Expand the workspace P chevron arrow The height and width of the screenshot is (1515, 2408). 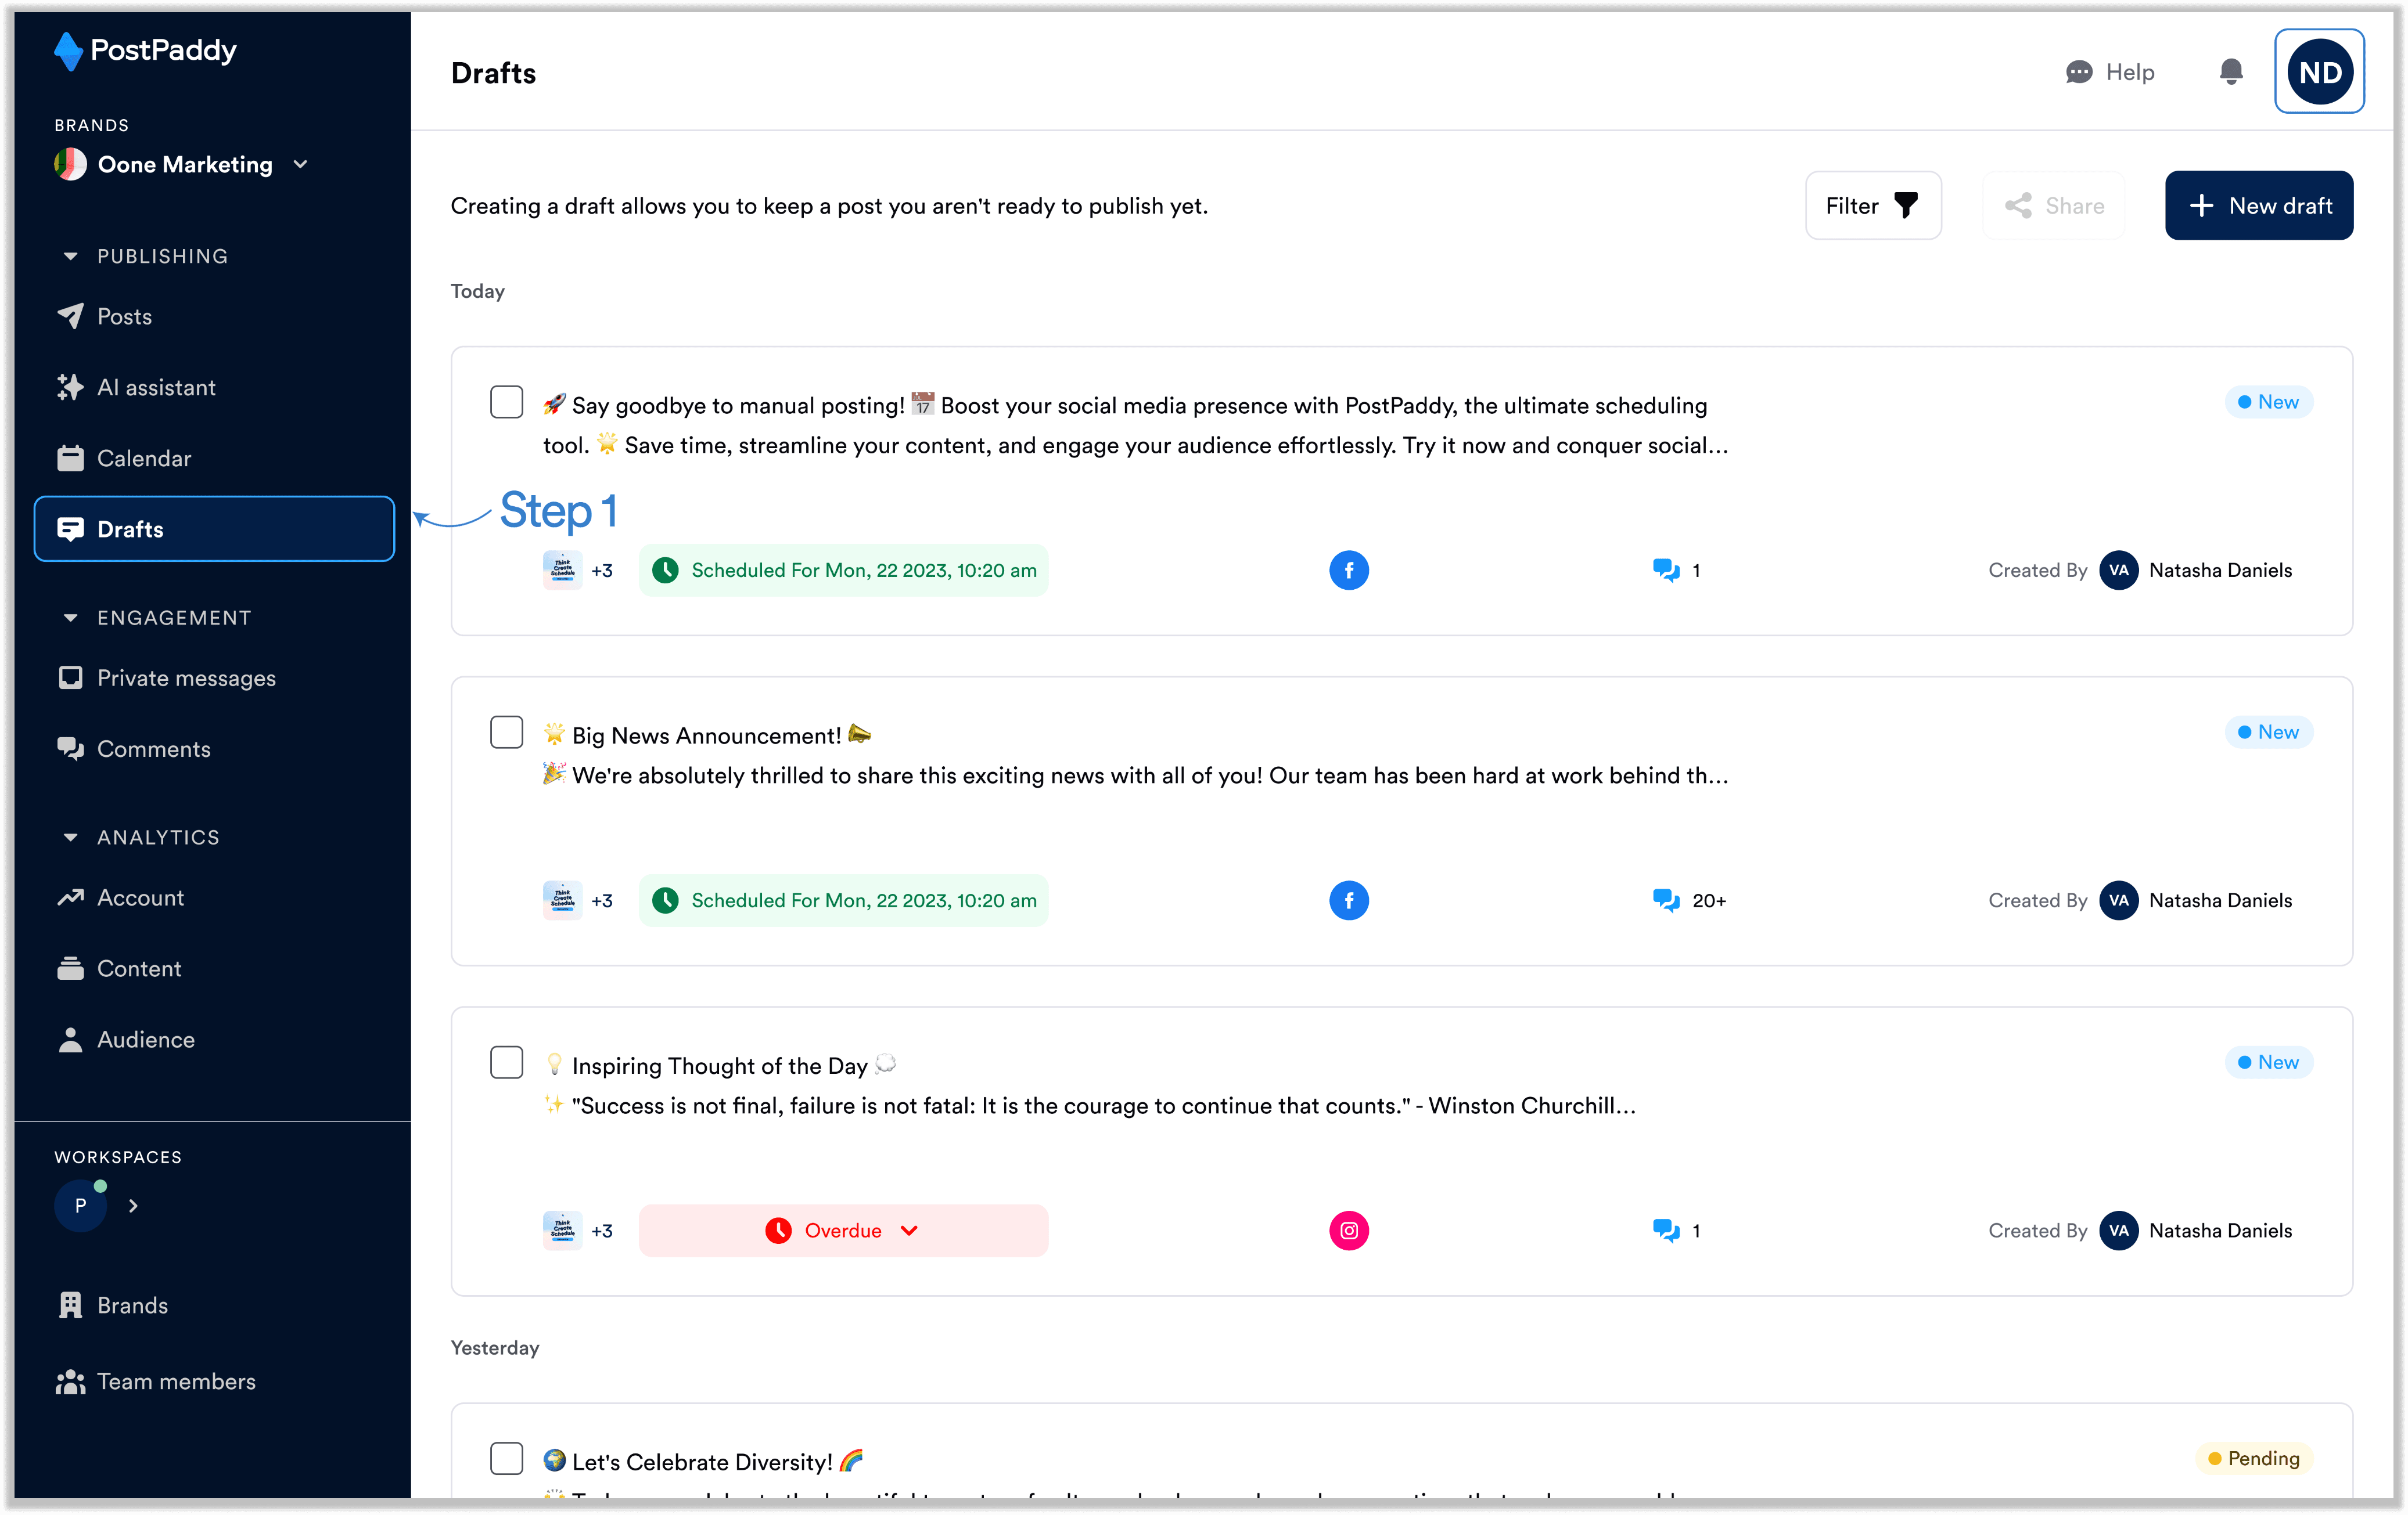pyautogui.click(x=133, y=1206)
